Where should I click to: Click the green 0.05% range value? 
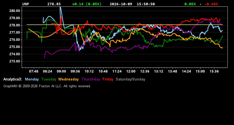click(x=190, y=4)
